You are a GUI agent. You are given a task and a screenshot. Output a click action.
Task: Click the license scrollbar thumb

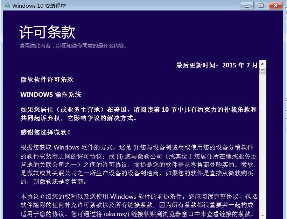pos(262,71)
